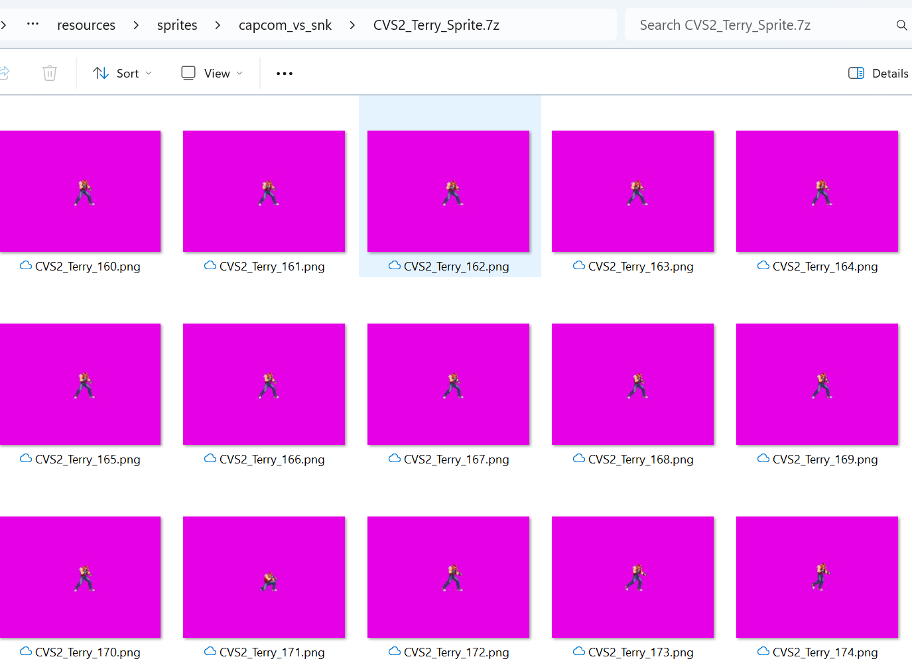Show hidden path ellipsis in breadcrumb
This screenshot has width=912, height=669.
tap(33, 25)
